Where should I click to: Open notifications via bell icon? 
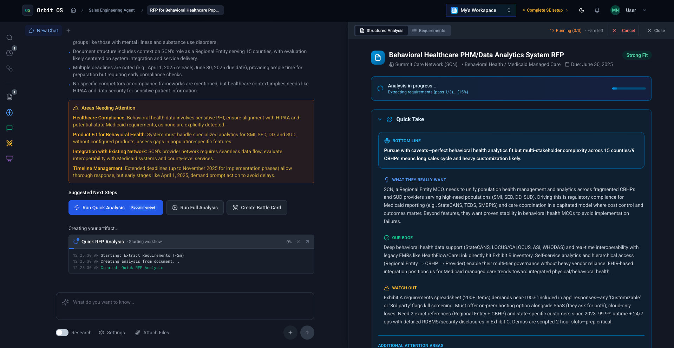(597, 10)
